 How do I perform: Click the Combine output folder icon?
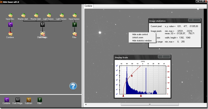(10, 34)
